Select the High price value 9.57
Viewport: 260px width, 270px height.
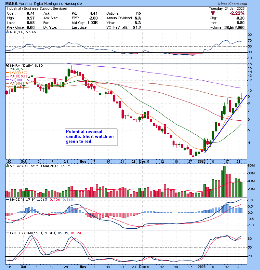31,18
